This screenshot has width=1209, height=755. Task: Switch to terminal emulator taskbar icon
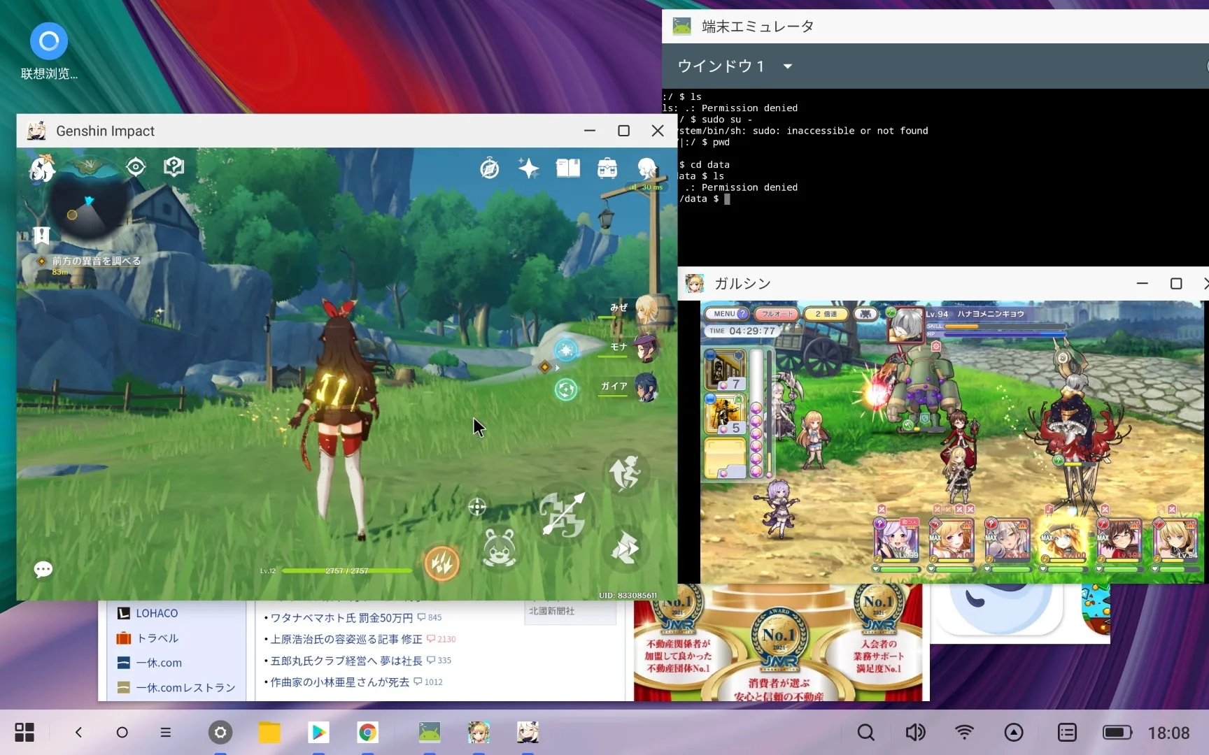[430, 733]
